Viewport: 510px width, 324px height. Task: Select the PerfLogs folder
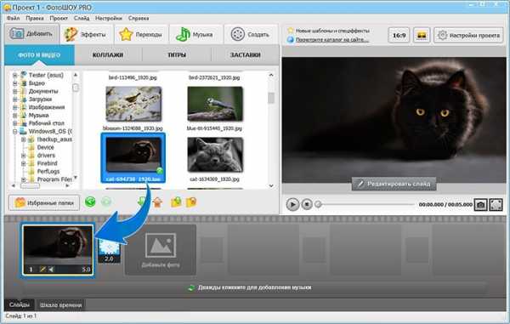(48, 172)
